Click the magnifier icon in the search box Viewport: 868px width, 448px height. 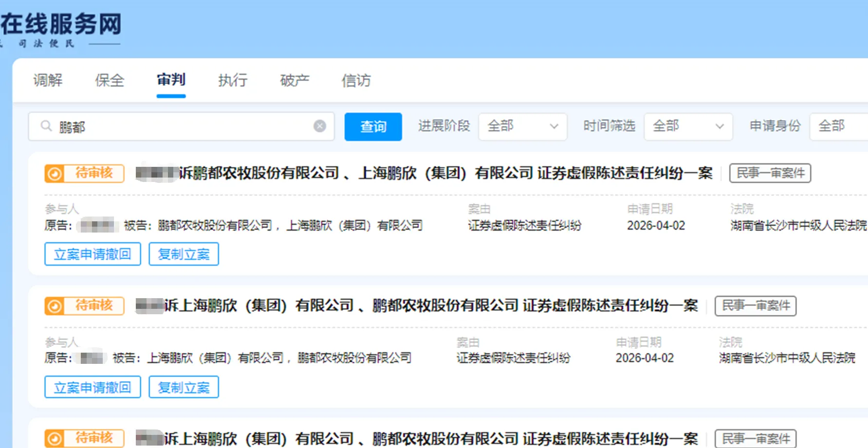46,126
